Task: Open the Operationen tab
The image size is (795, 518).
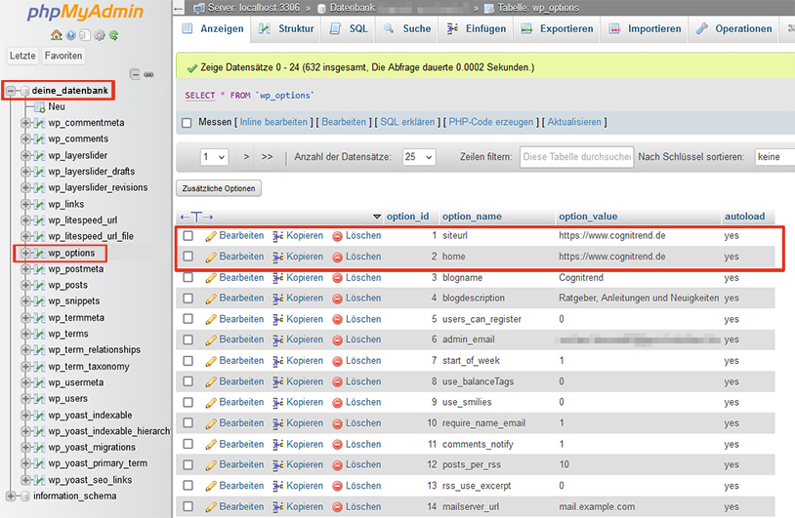Action: (733, 29)
